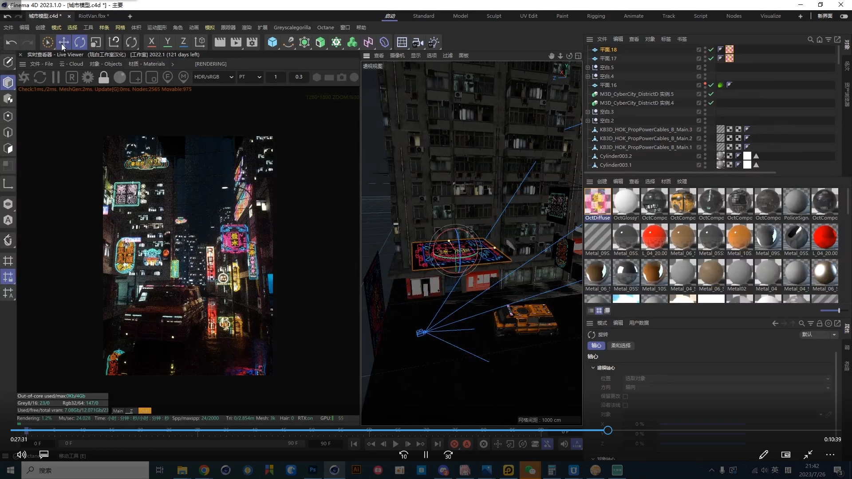
Task: Open the PT kernel dropdown
Action: pyautogui.click(x=250, y=77)
